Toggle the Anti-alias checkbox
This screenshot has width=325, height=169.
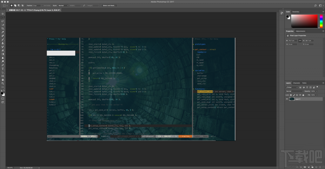pos(43,6)
